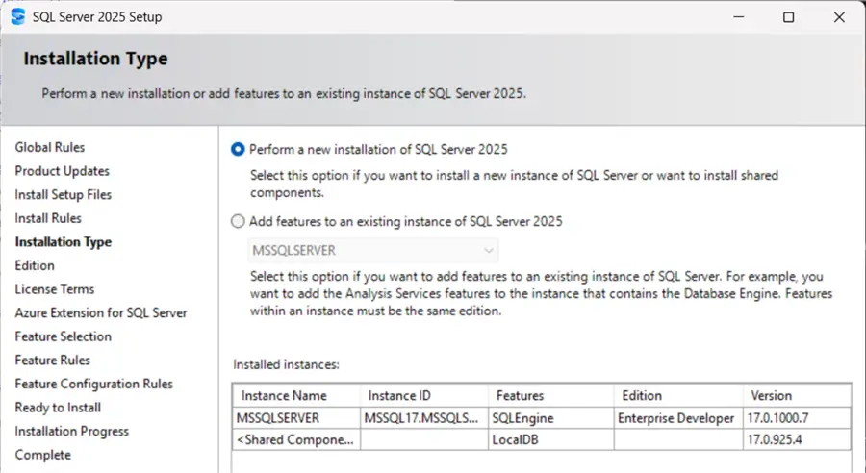Click the SQL Server Setup title bar icon
Image resolution: width=866 pixels, height=473 pixels.
pos(17,16)
